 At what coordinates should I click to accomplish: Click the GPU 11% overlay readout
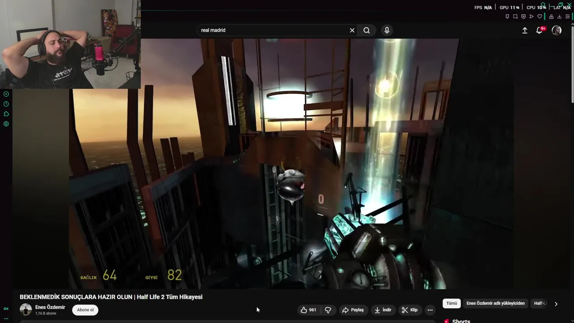[x=509, y=8]
